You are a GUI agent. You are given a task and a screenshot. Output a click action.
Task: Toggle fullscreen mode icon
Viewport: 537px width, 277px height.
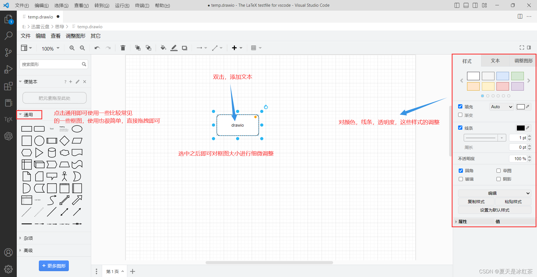tap(522, 48)
